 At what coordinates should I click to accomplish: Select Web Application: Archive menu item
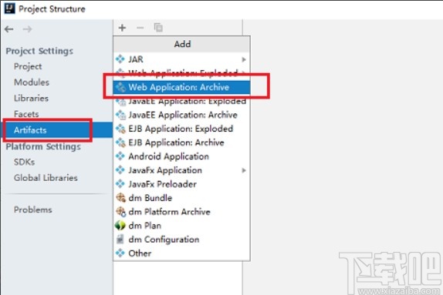coord(181,87)
